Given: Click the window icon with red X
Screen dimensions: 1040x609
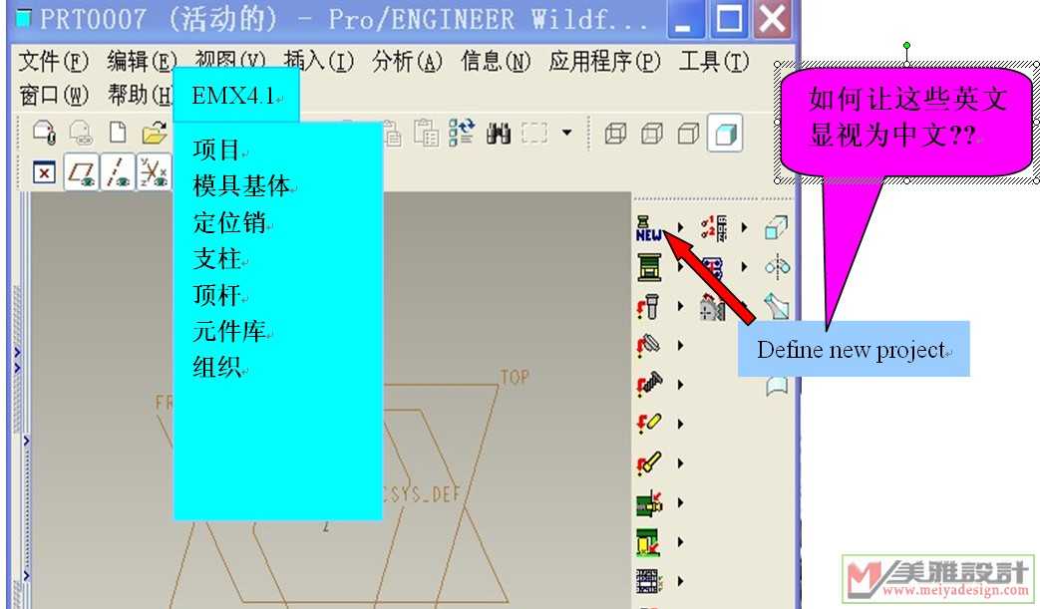Looking at the screenshot, I should (x=44, y=173).
